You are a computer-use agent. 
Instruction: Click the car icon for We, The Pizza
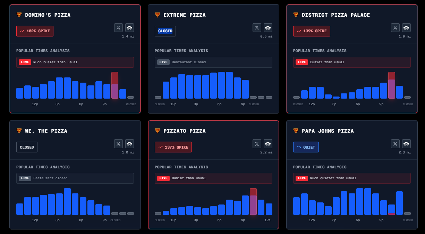coord(129,144)
